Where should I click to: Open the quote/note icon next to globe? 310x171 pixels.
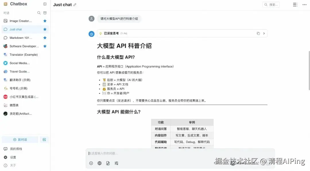(x=108, y=163)
